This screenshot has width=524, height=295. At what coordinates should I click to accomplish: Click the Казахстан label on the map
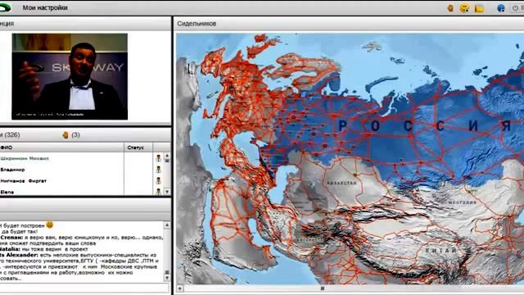(341, 183)
